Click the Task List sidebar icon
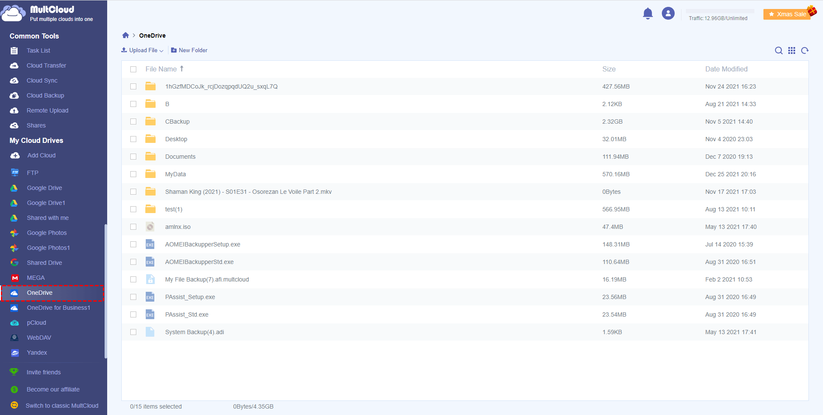Viewport: 823px width, 415px height. 14,50
